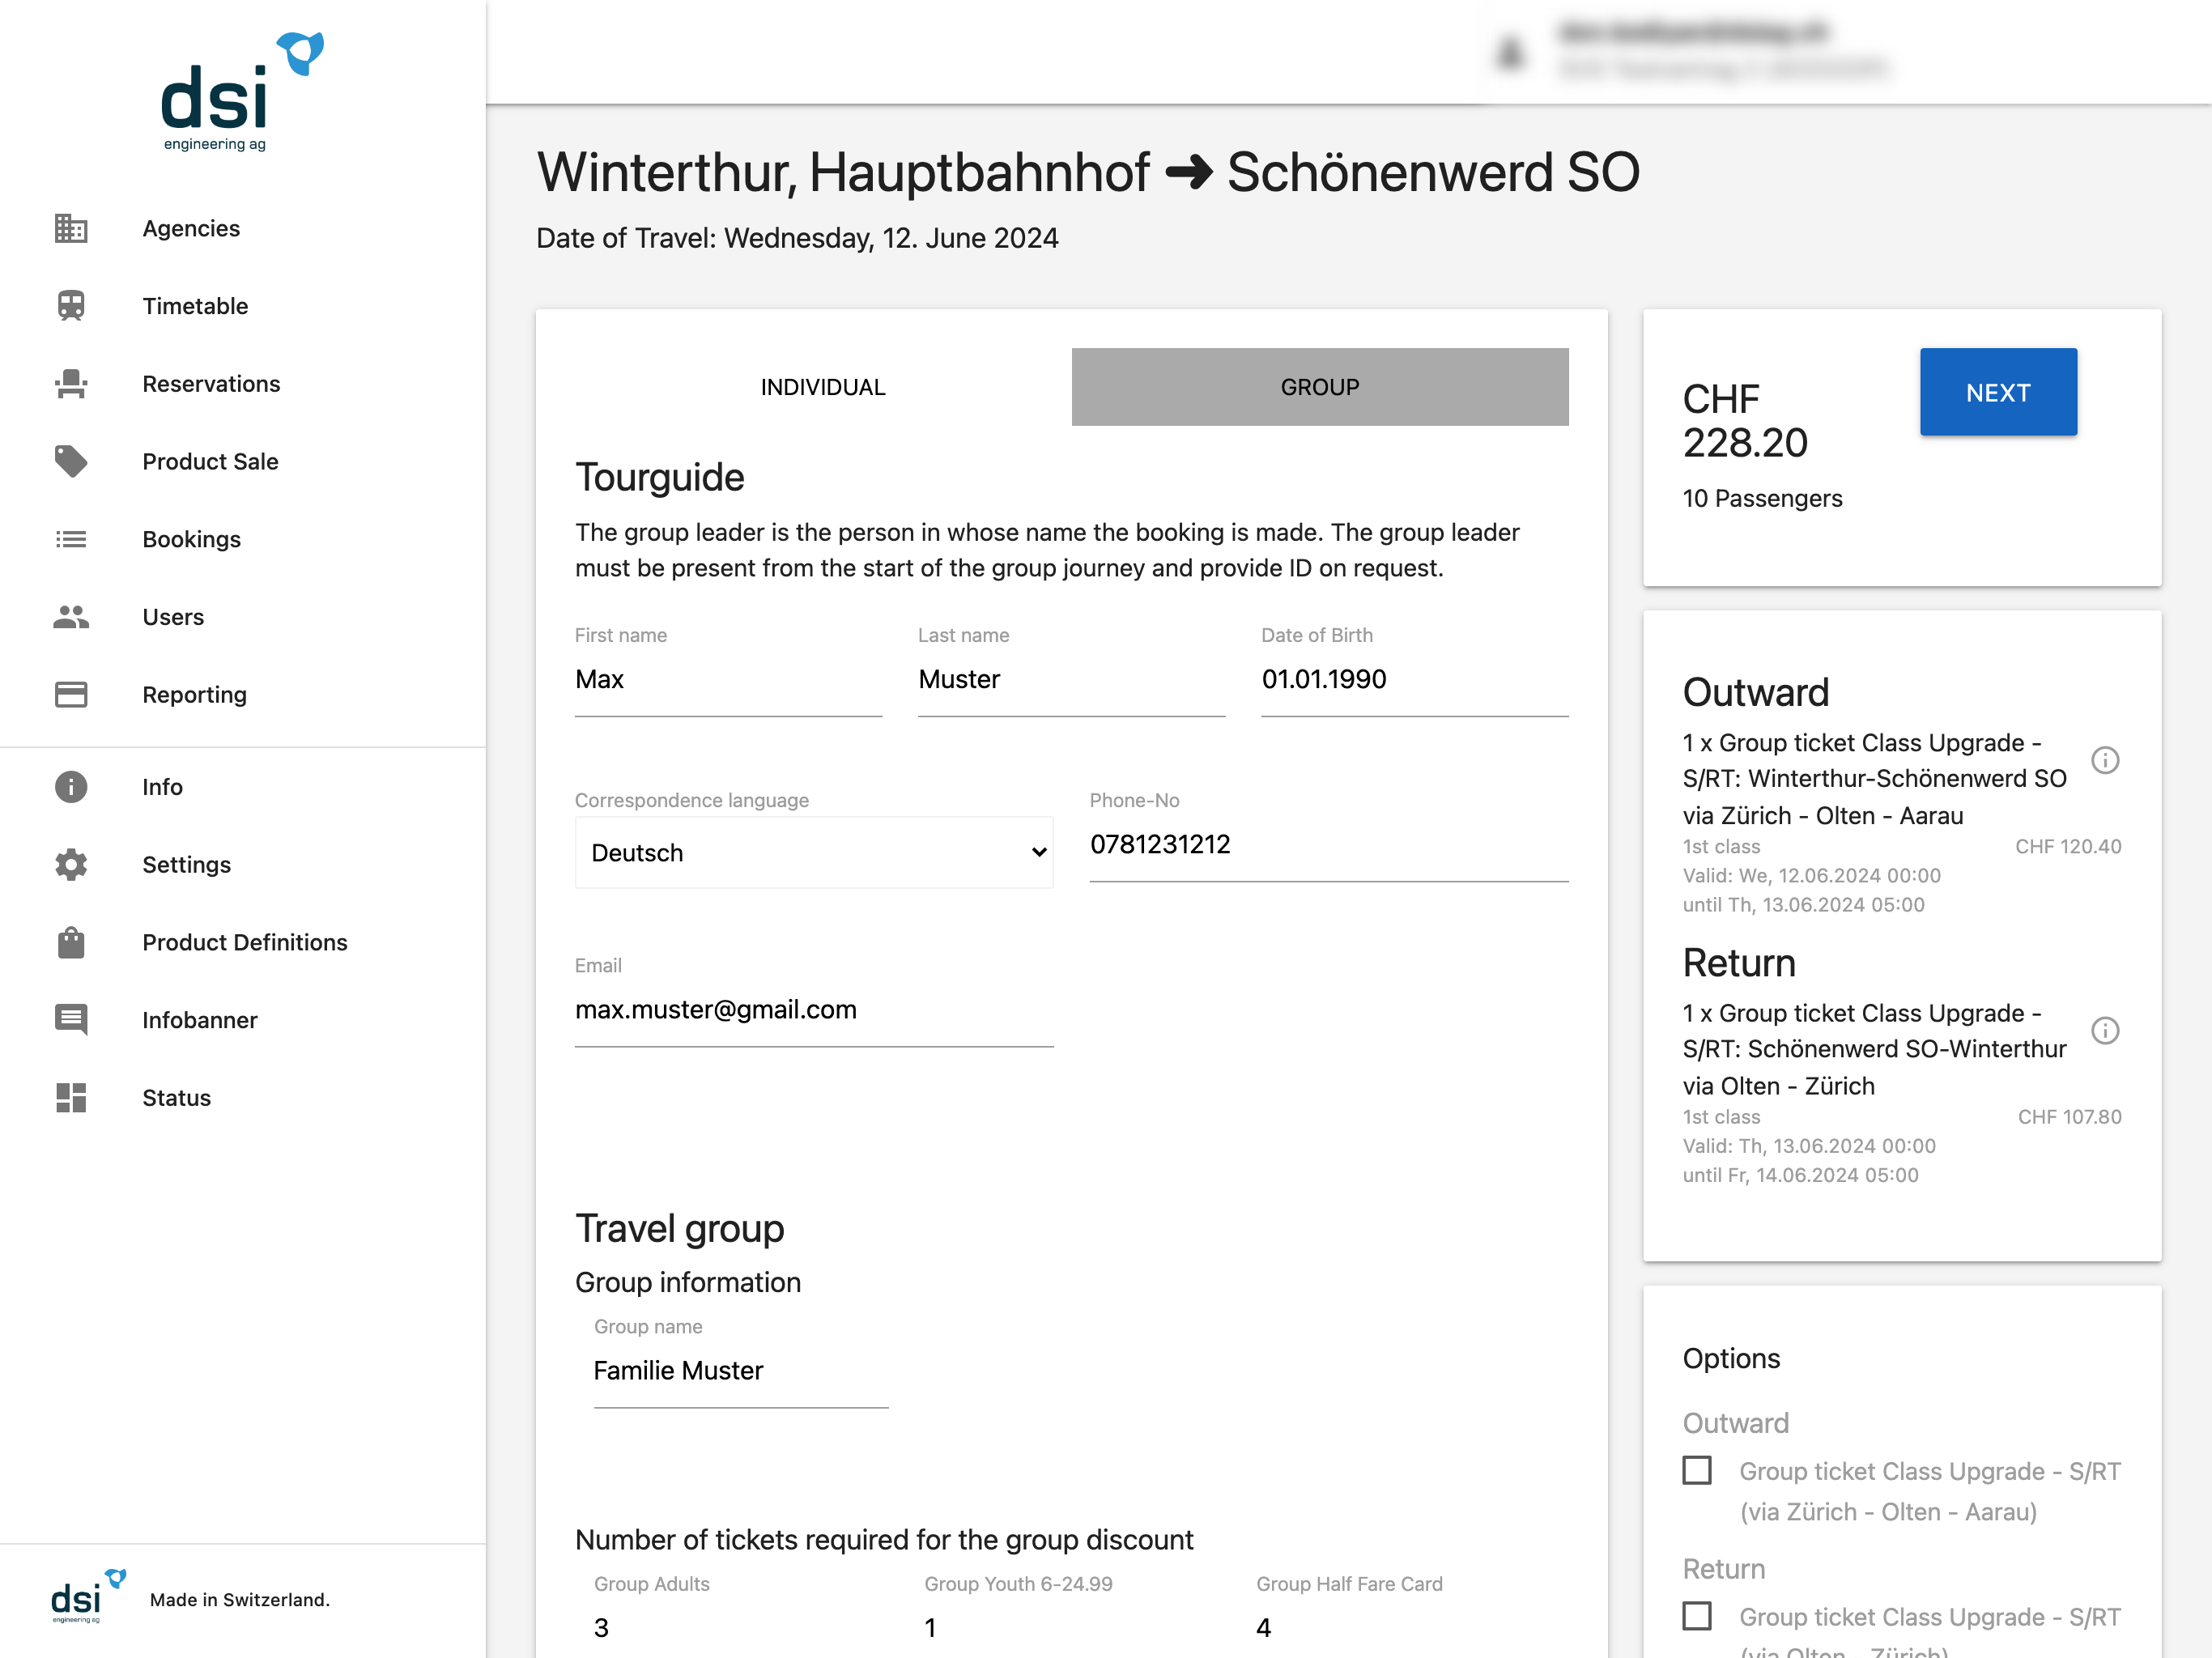
Task: Enable Outward Class Upgrade option checkbox
Action: 1697,1471
